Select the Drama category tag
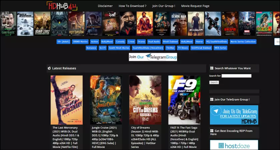Viewport: 280px width, 150px height. point(141,42)
